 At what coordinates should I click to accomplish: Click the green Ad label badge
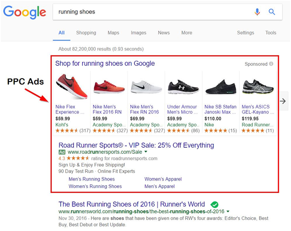tap(62, 152)
